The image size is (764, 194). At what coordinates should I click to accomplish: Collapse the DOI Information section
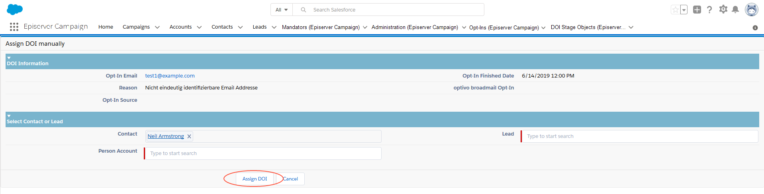point(9,58)
